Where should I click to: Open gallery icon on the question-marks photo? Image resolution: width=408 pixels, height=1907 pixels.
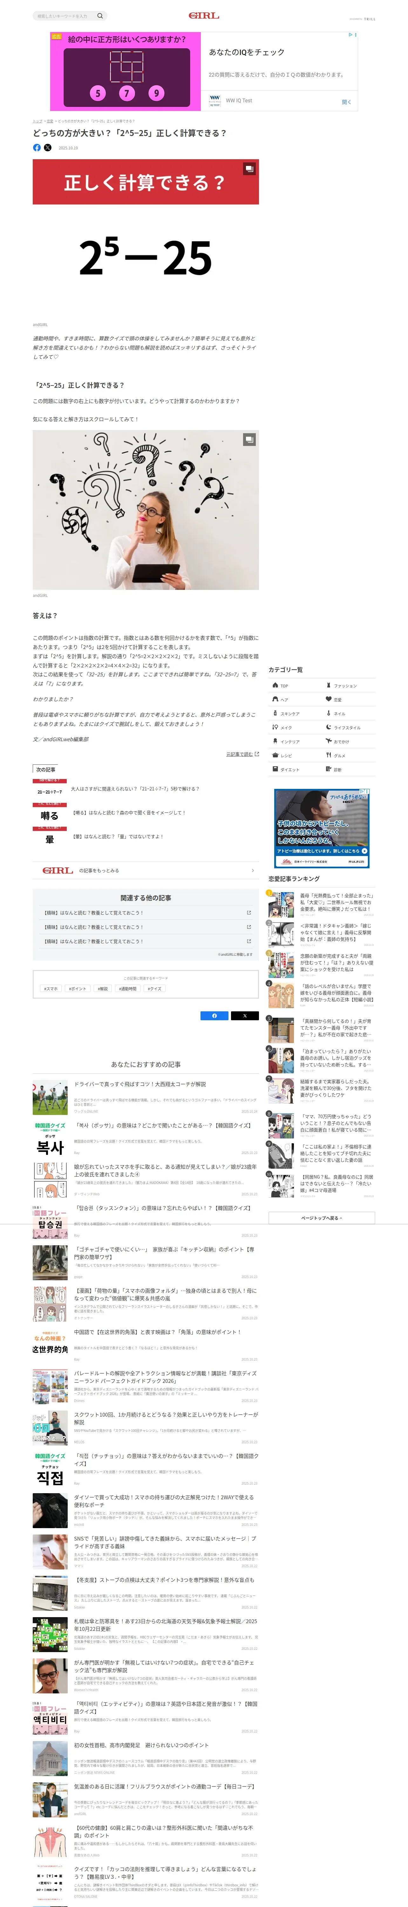click(249, 440)
